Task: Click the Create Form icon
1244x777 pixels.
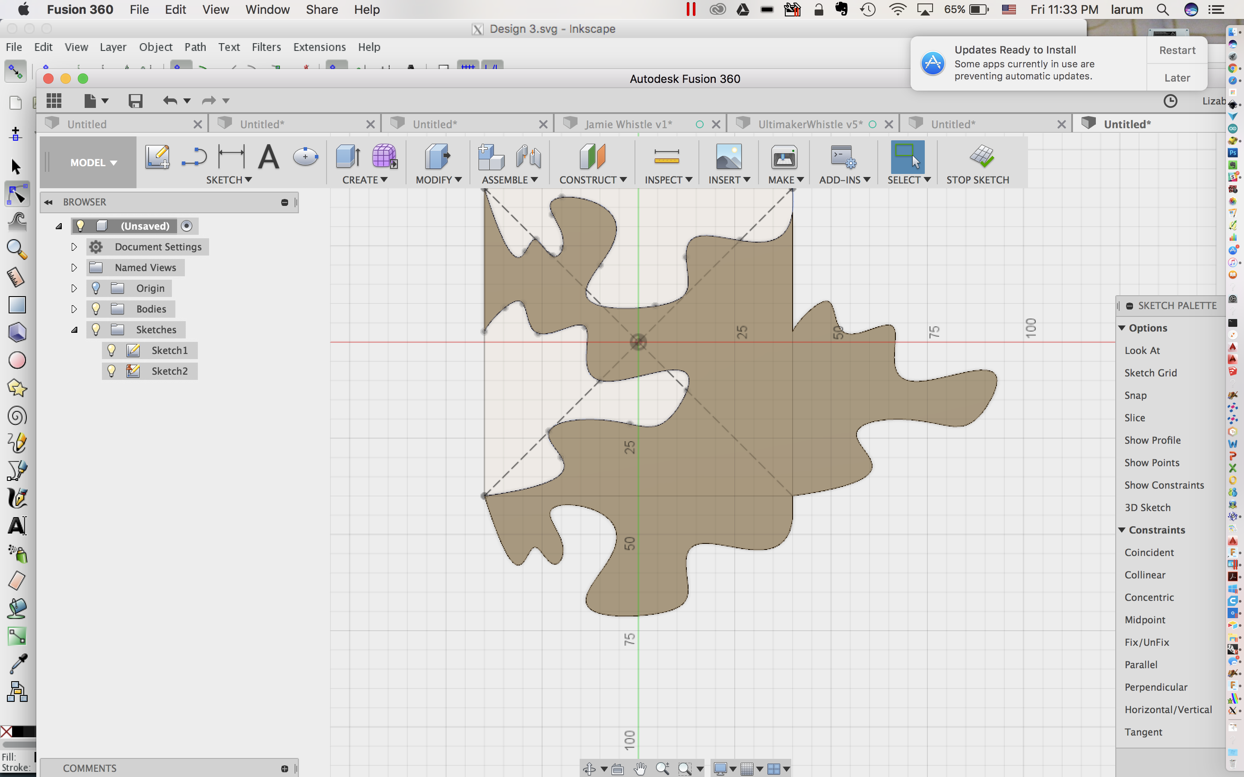Action: pos(384,156)
